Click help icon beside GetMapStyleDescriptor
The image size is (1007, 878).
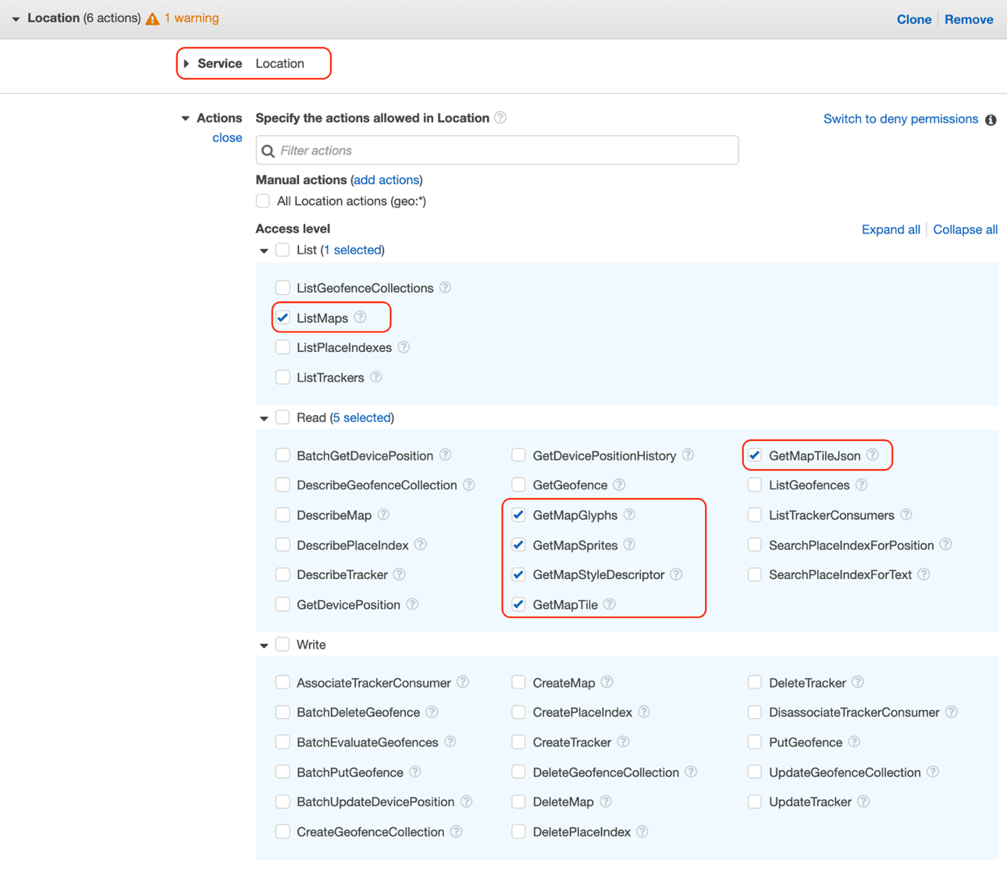click(676, 574)
